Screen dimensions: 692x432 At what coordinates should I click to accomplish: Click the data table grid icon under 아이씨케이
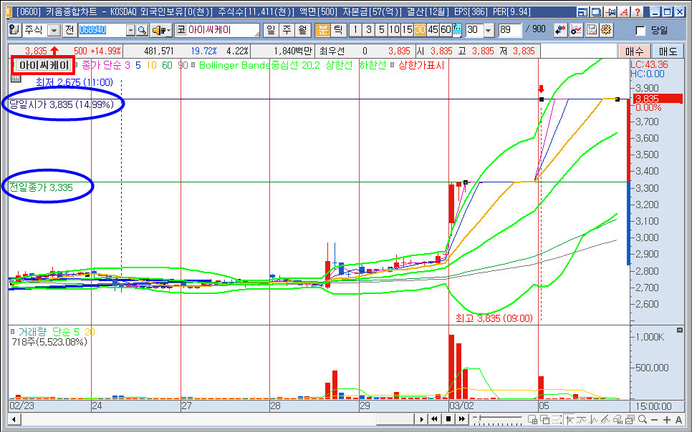[x=16, y=79]
